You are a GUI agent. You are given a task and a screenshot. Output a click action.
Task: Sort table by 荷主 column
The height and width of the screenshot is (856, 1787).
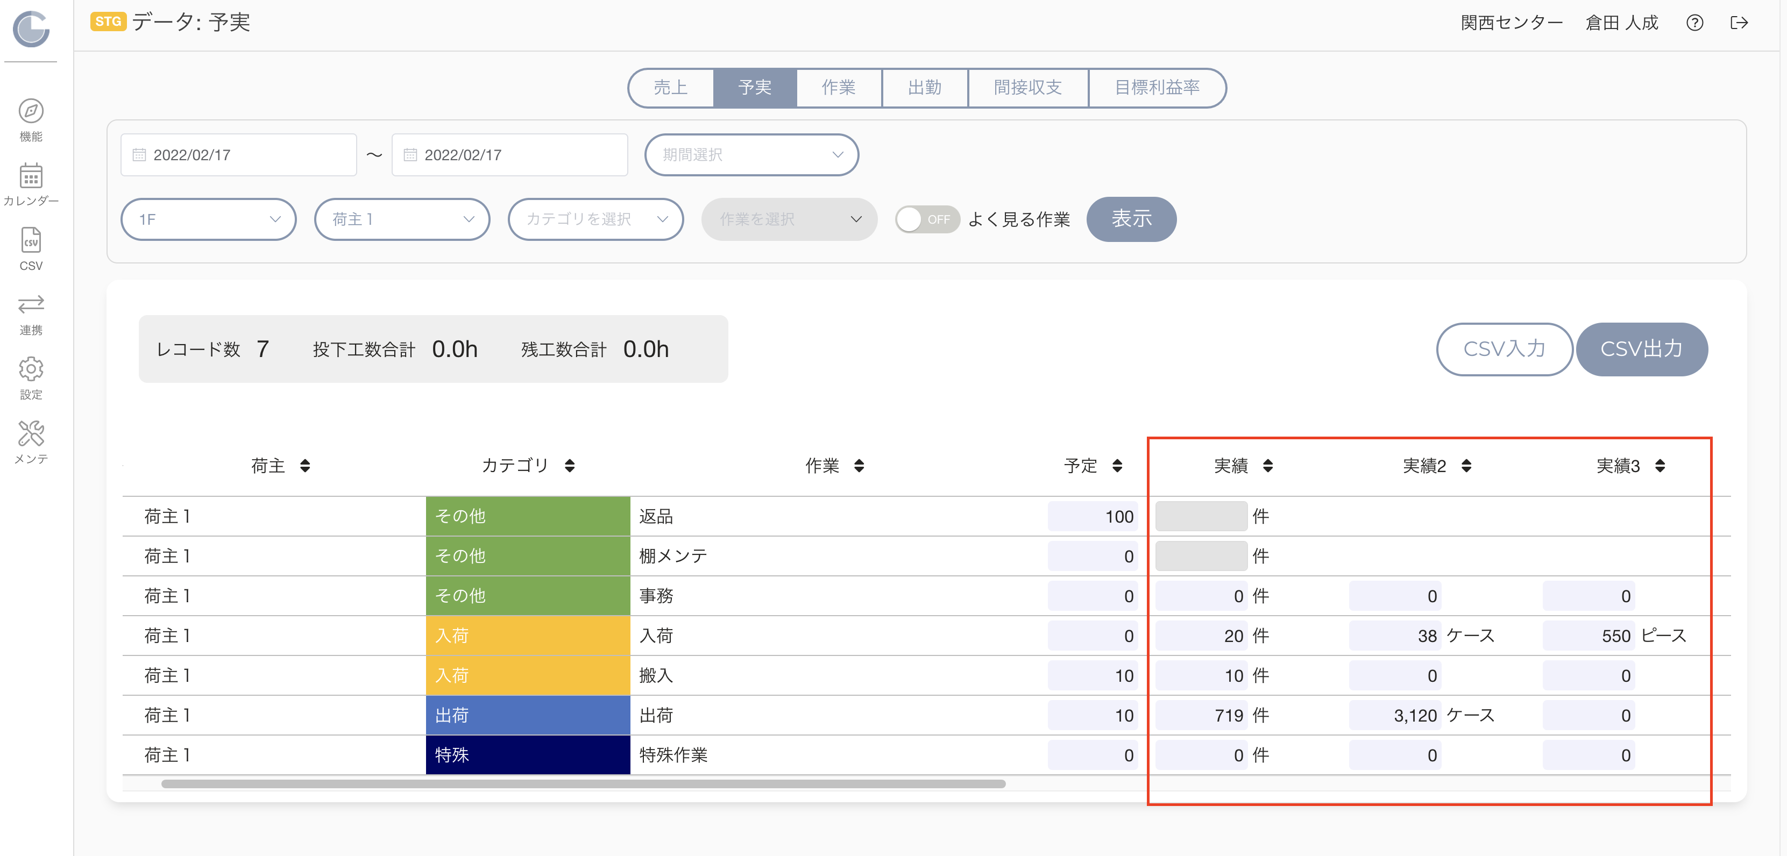tap(305, 466)
